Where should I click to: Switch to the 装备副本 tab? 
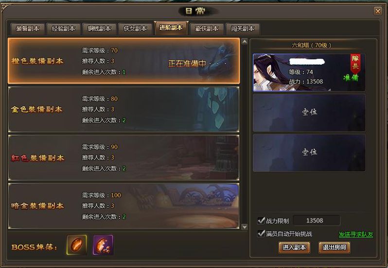pyautogui.click(x=28, y=29)
